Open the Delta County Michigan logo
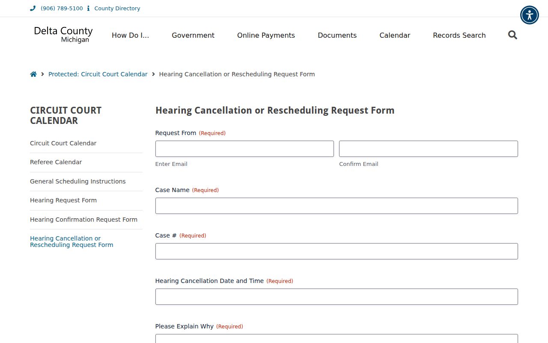The height and width of the screenshot is (343, 548). pos(63,35)
